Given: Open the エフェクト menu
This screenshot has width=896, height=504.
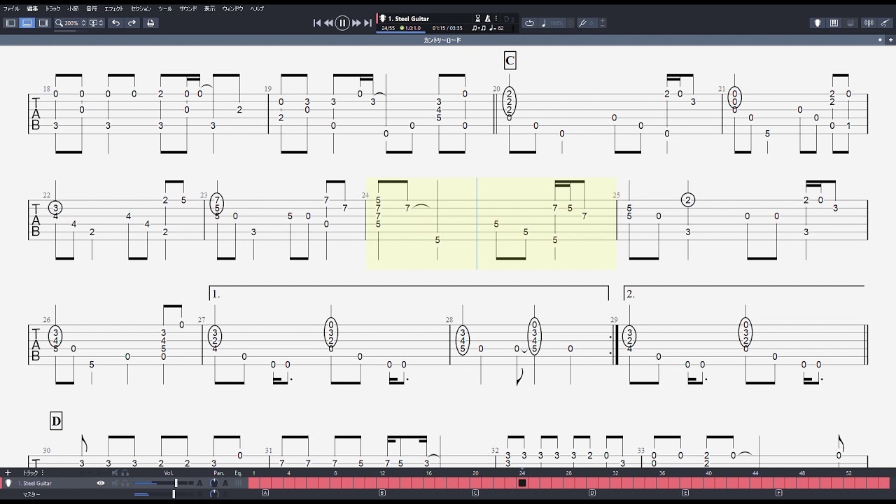Looking at the screenshot, I should (113, 8).
